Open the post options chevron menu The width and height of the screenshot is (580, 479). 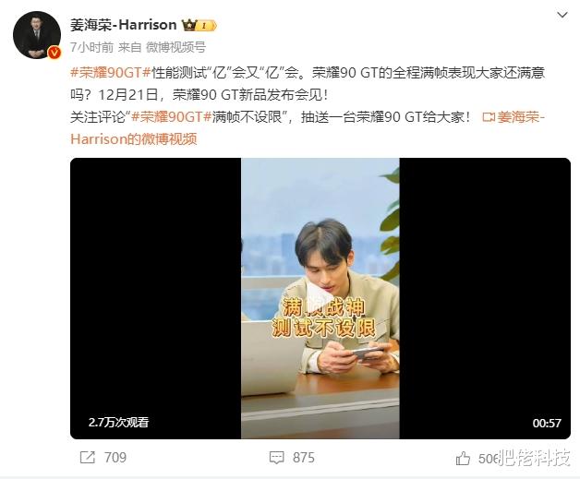click(562, 15)
